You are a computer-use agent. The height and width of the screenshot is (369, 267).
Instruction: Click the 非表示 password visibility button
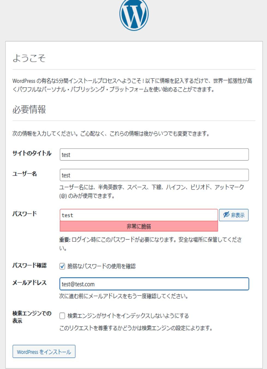click(234, 215)
